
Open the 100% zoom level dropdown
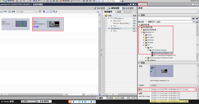point(84,95)
